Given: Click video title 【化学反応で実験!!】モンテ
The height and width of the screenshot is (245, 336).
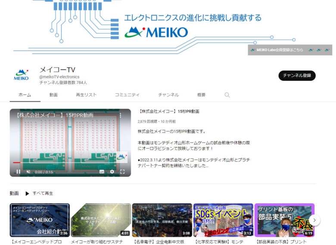Looking at the screenshot, I should pos(218,242).
